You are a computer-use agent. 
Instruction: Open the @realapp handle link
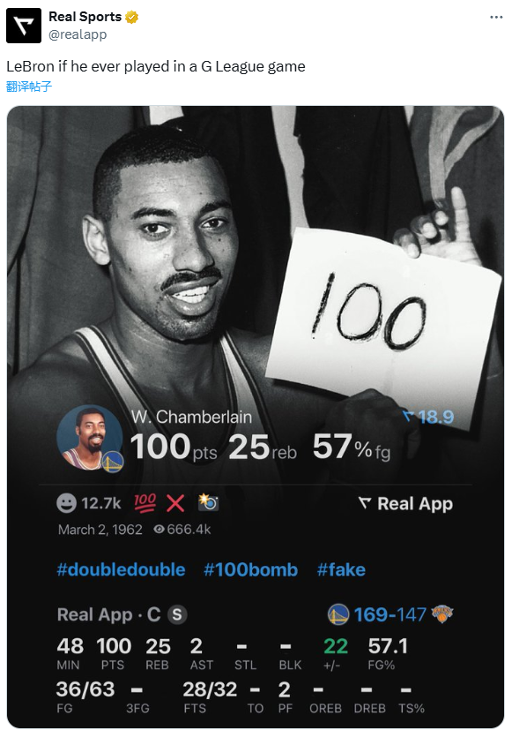78,34
